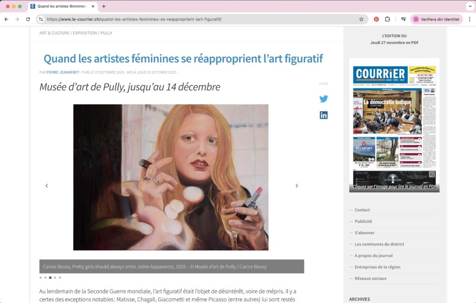The width and height of the screenshot is (476, 303).
Task: Open the S'abonner sidebar menu item
Action: coord(364,232)
